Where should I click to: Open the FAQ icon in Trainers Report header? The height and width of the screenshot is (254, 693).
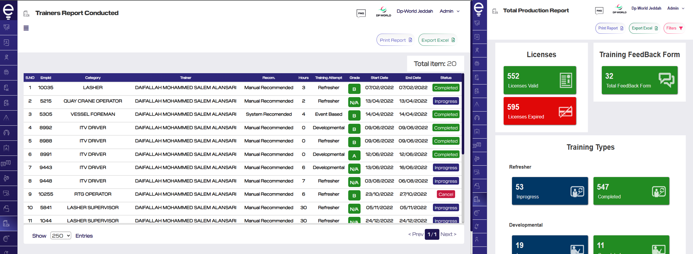[361, 13]
